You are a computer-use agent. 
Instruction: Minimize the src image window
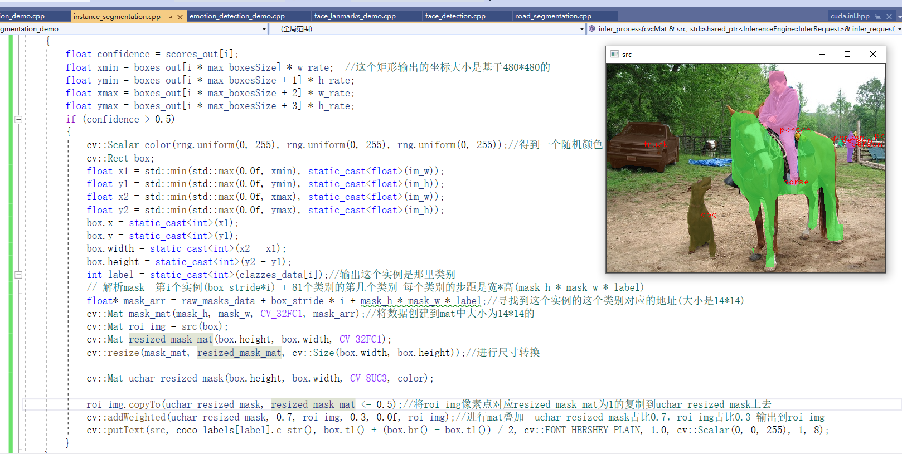click(822, 54)
